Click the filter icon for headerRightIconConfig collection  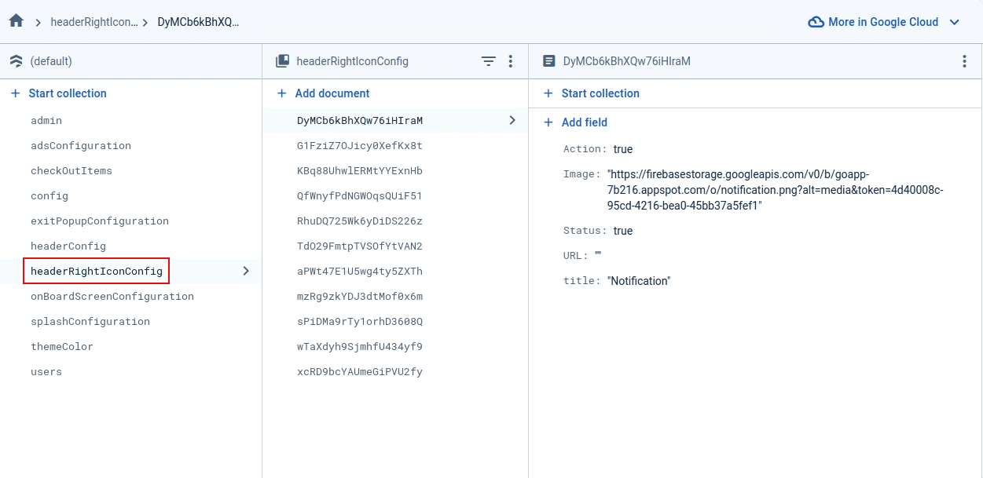pos(488,61)
